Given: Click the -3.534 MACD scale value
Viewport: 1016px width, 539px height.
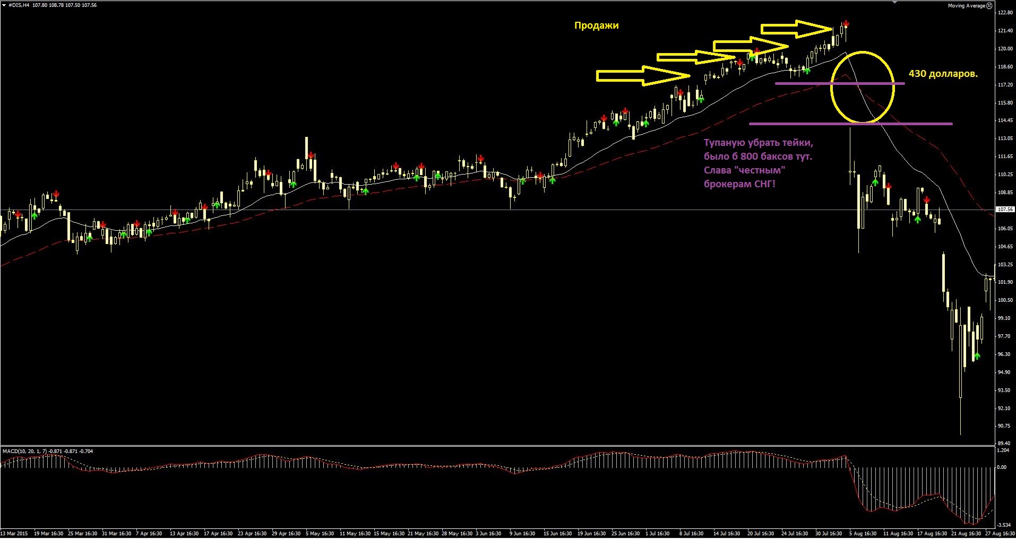Looking at the screenshot, I should click(x=1003, y=525).
